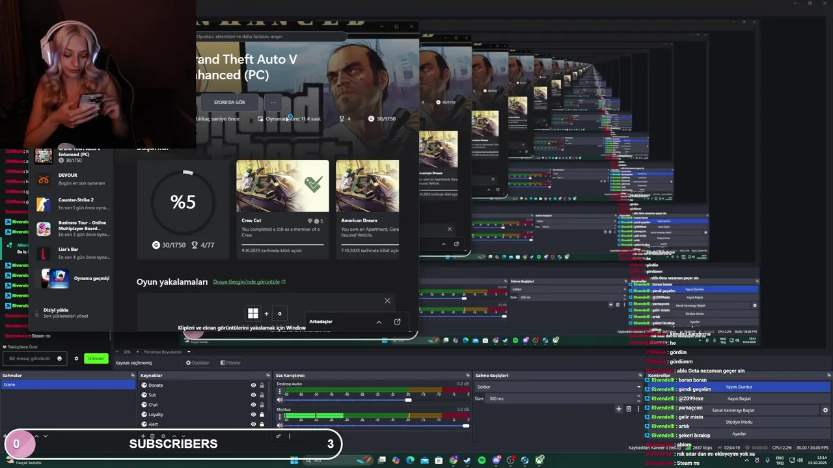The image size is (833, 468).
Task: Follow 'Dosya Gezgini'nde görüntüle' link
Action: pyautogui.click(x=249, y=281)
